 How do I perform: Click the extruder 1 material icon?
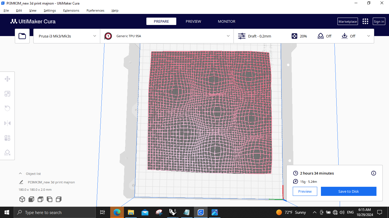coord(108,36)
